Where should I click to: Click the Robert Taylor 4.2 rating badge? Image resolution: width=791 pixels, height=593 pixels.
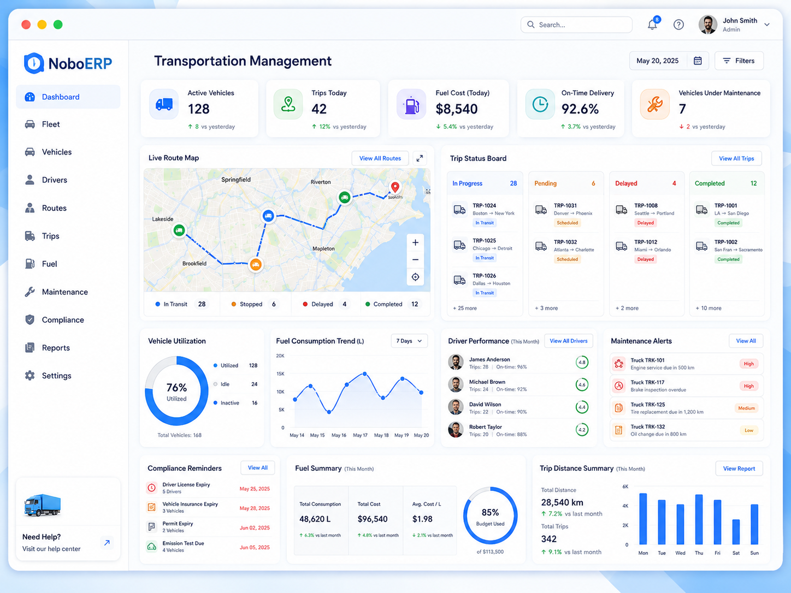coord(582,430)
